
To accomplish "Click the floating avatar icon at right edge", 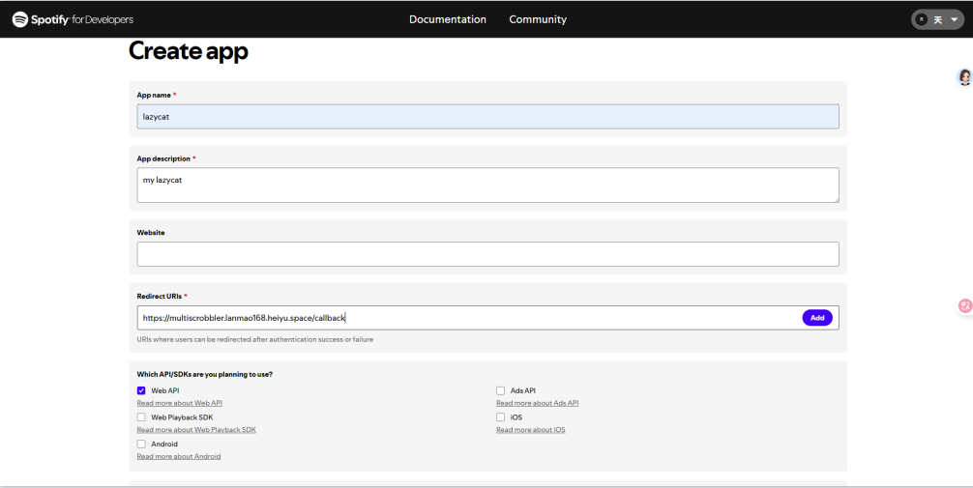I will 965,77.
